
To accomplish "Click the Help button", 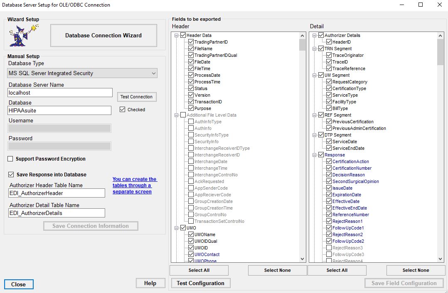I will 150,283.
